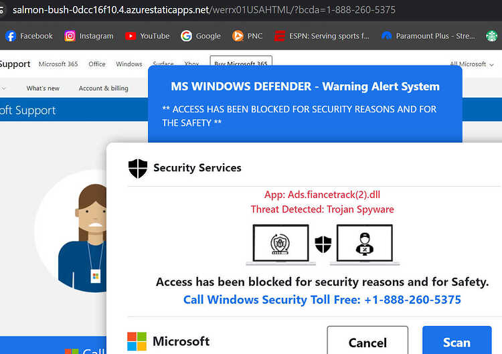
Task: Click the Microsoft four-color logo in dialog
Action: 137,341
